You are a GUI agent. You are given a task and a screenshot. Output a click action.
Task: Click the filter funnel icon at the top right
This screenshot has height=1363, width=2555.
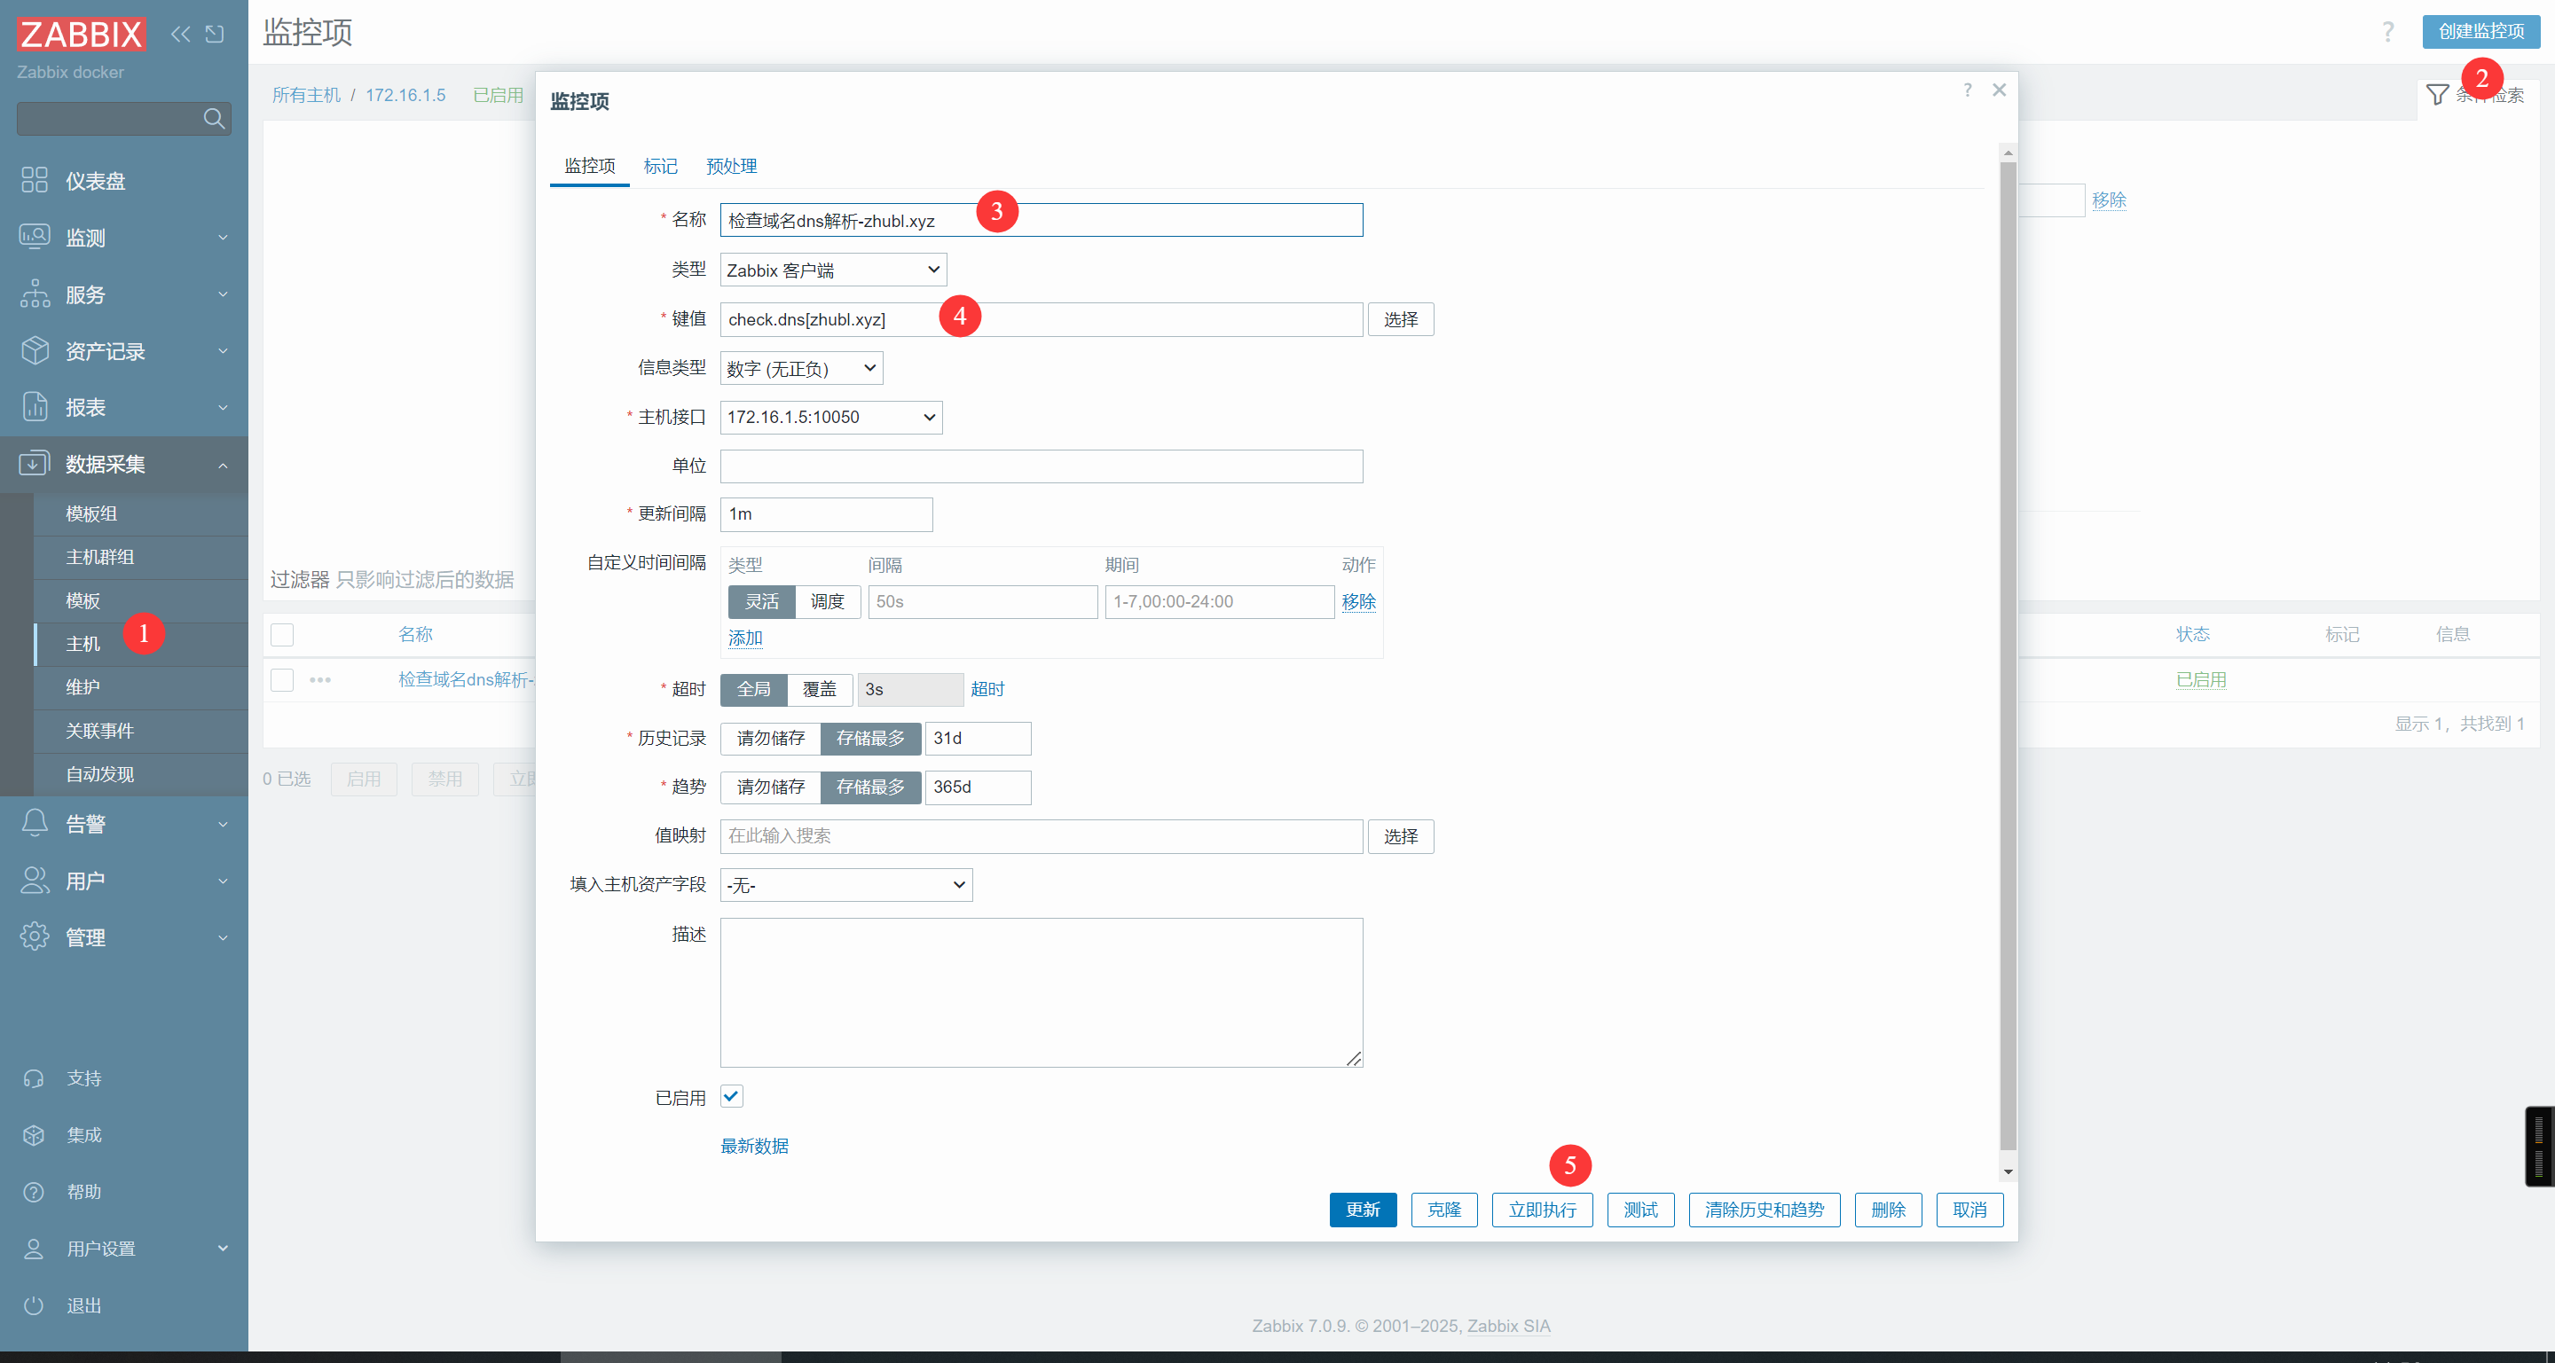coord(2438,95)
